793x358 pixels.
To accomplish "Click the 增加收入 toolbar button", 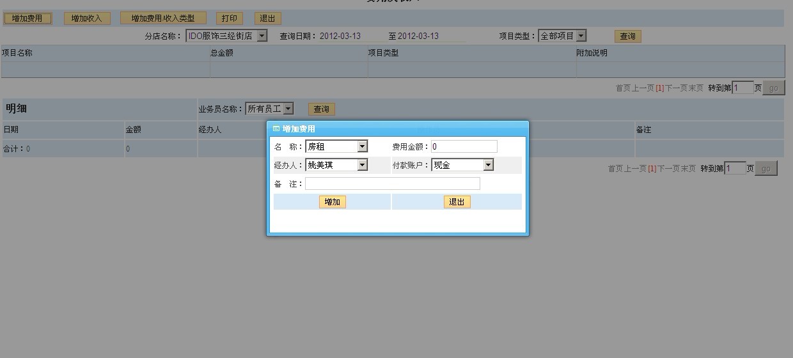I will [x=87, y=19].
